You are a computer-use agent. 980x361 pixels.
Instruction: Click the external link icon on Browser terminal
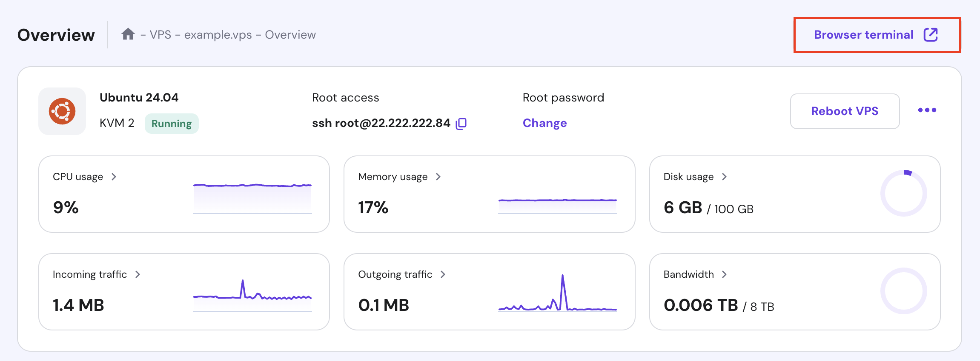931,35
